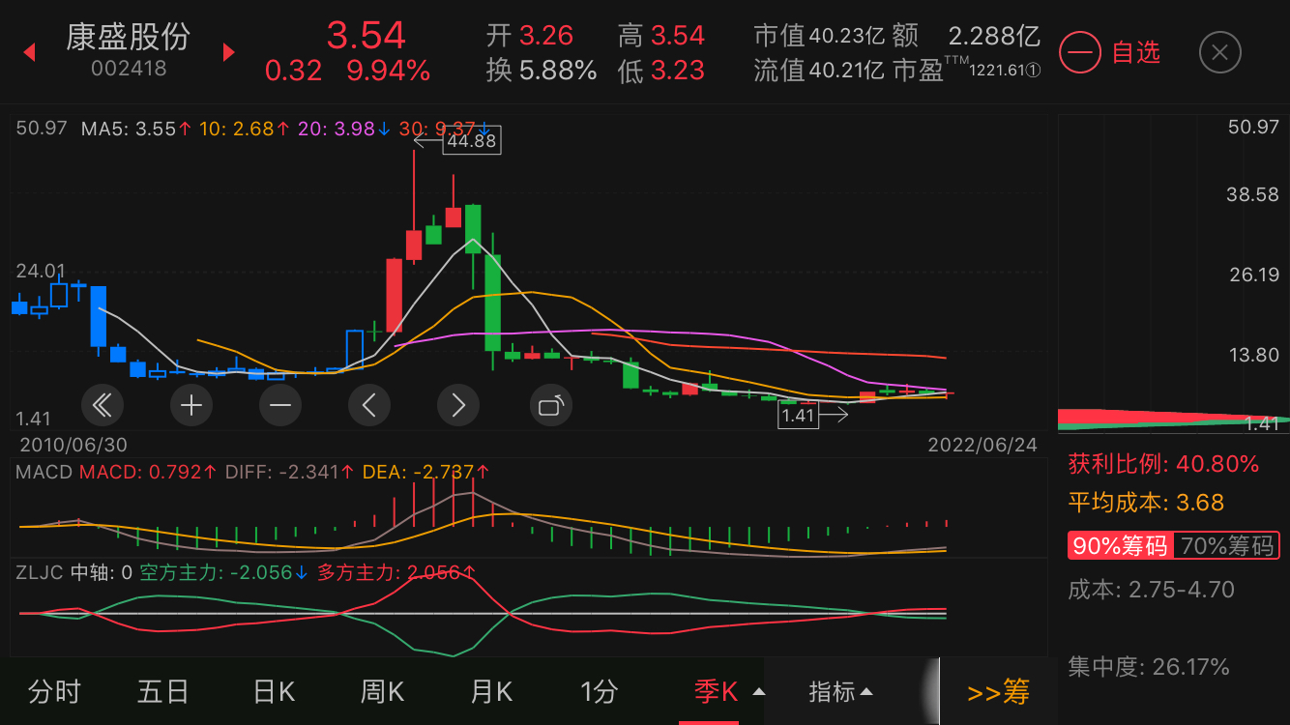Select the 90%筹码 toggle
This screenshot has height=725, width=1290.
1120,545
